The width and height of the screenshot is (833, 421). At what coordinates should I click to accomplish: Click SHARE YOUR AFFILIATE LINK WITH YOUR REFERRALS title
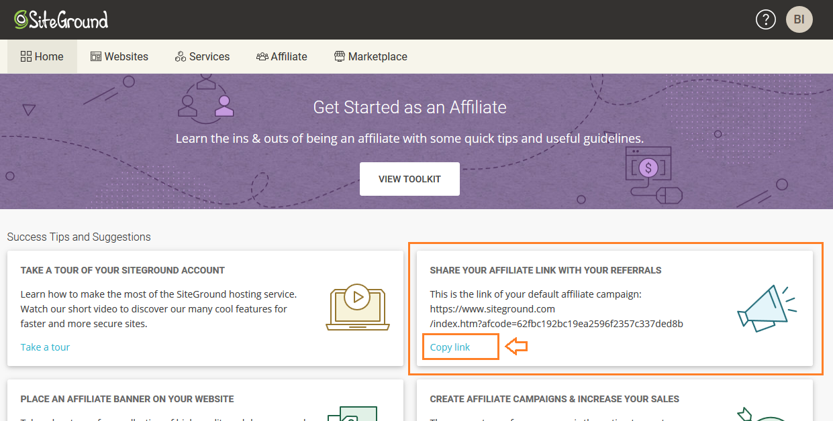pos(546,270)
